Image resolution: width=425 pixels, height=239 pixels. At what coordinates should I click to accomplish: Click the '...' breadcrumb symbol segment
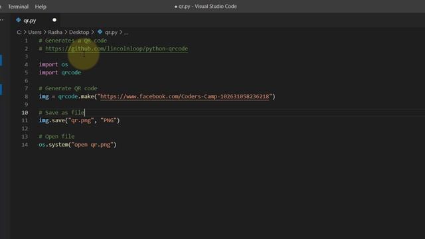click(x=126, y=33)
